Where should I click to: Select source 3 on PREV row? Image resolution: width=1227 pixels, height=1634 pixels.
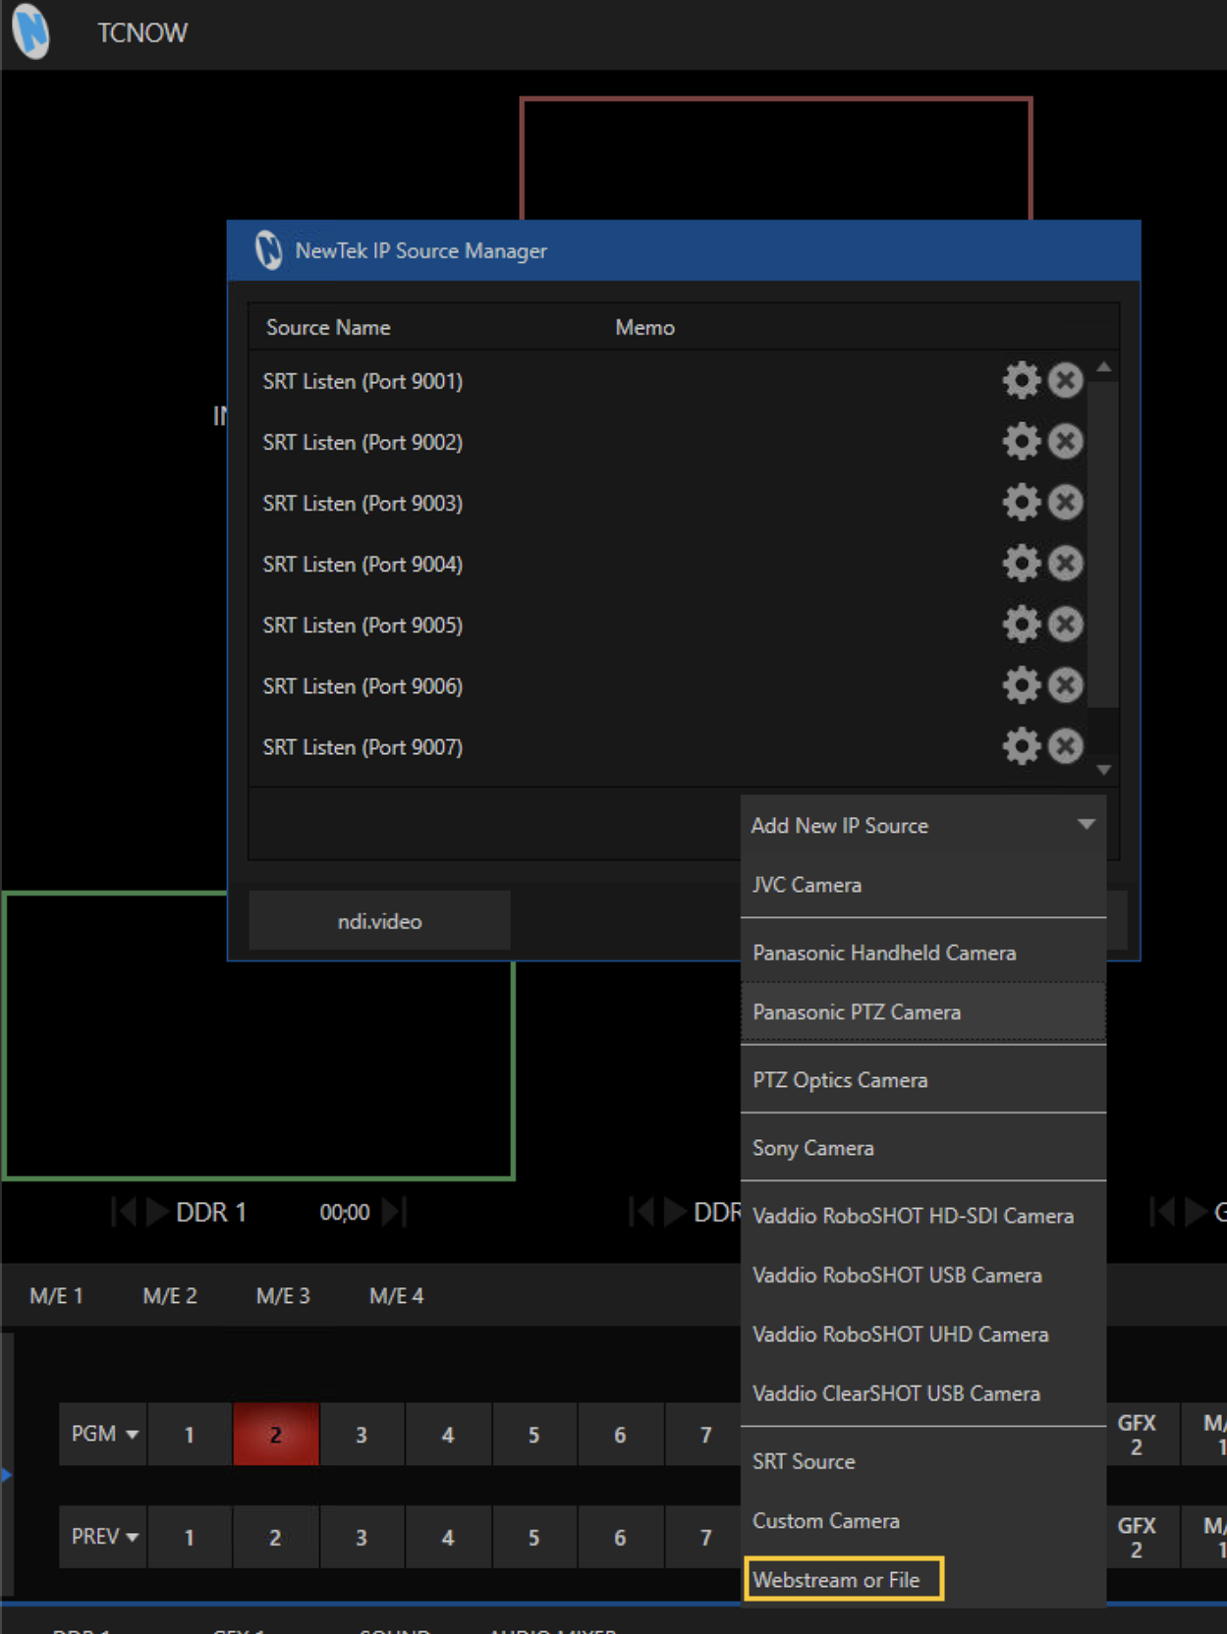(362, 1536)
